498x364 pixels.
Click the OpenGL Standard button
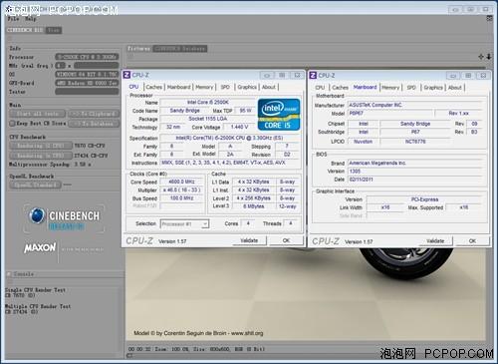36,184
